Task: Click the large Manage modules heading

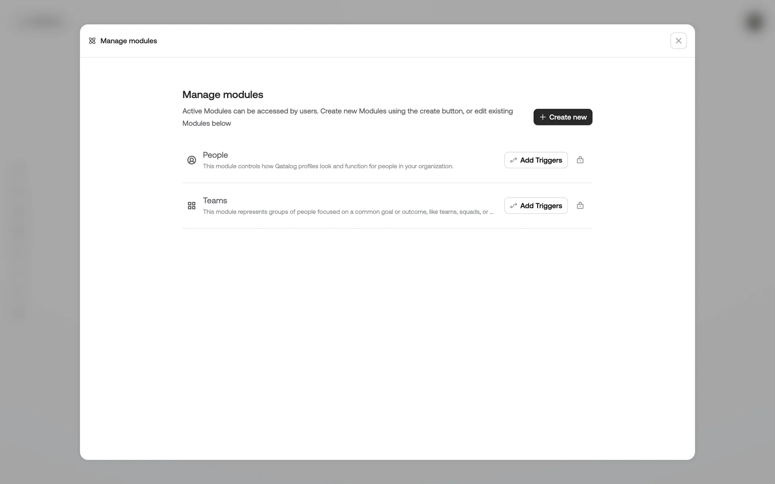Action: [223, 94]
